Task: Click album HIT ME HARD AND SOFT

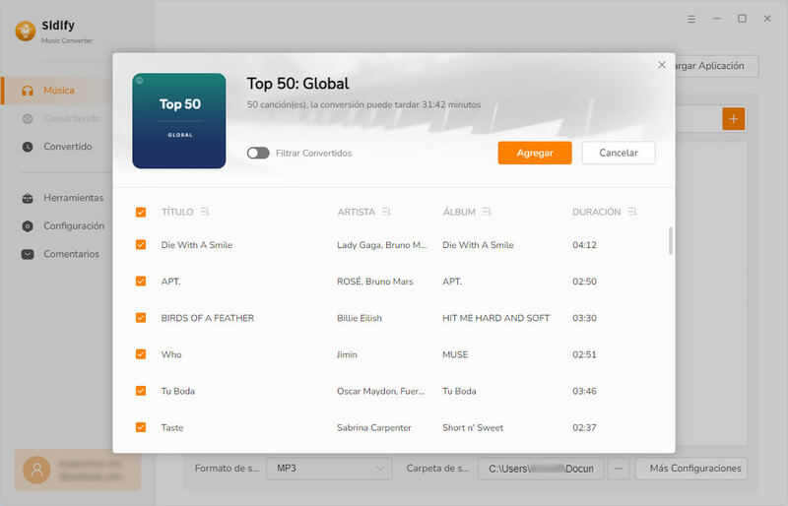Action: click(x=496, y=318)
